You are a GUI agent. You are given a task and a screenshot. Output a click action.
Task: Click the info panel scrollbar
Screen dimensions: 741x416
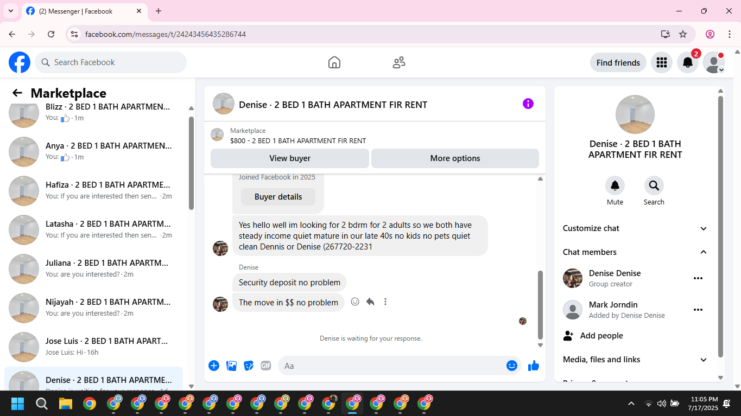pyautogui.click(x=721, y=227)
